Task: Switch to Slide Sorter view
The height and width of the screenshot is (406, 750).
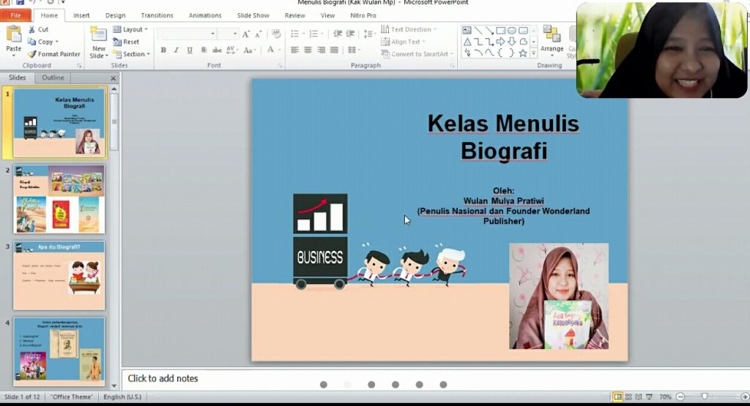Action: (x=628, y=397)
